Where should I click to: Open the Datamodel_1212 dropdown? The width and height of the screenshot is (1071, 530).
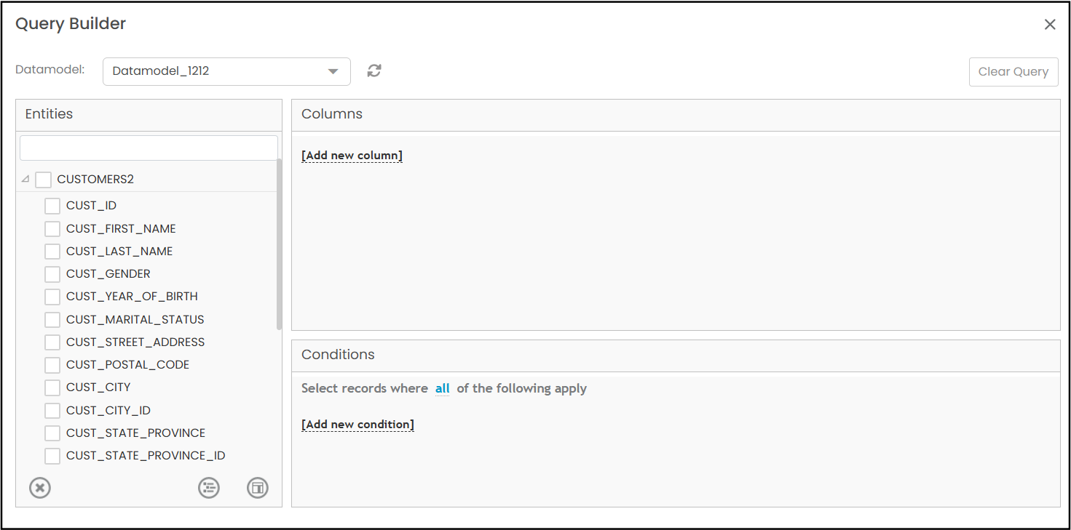click(226, 71)
